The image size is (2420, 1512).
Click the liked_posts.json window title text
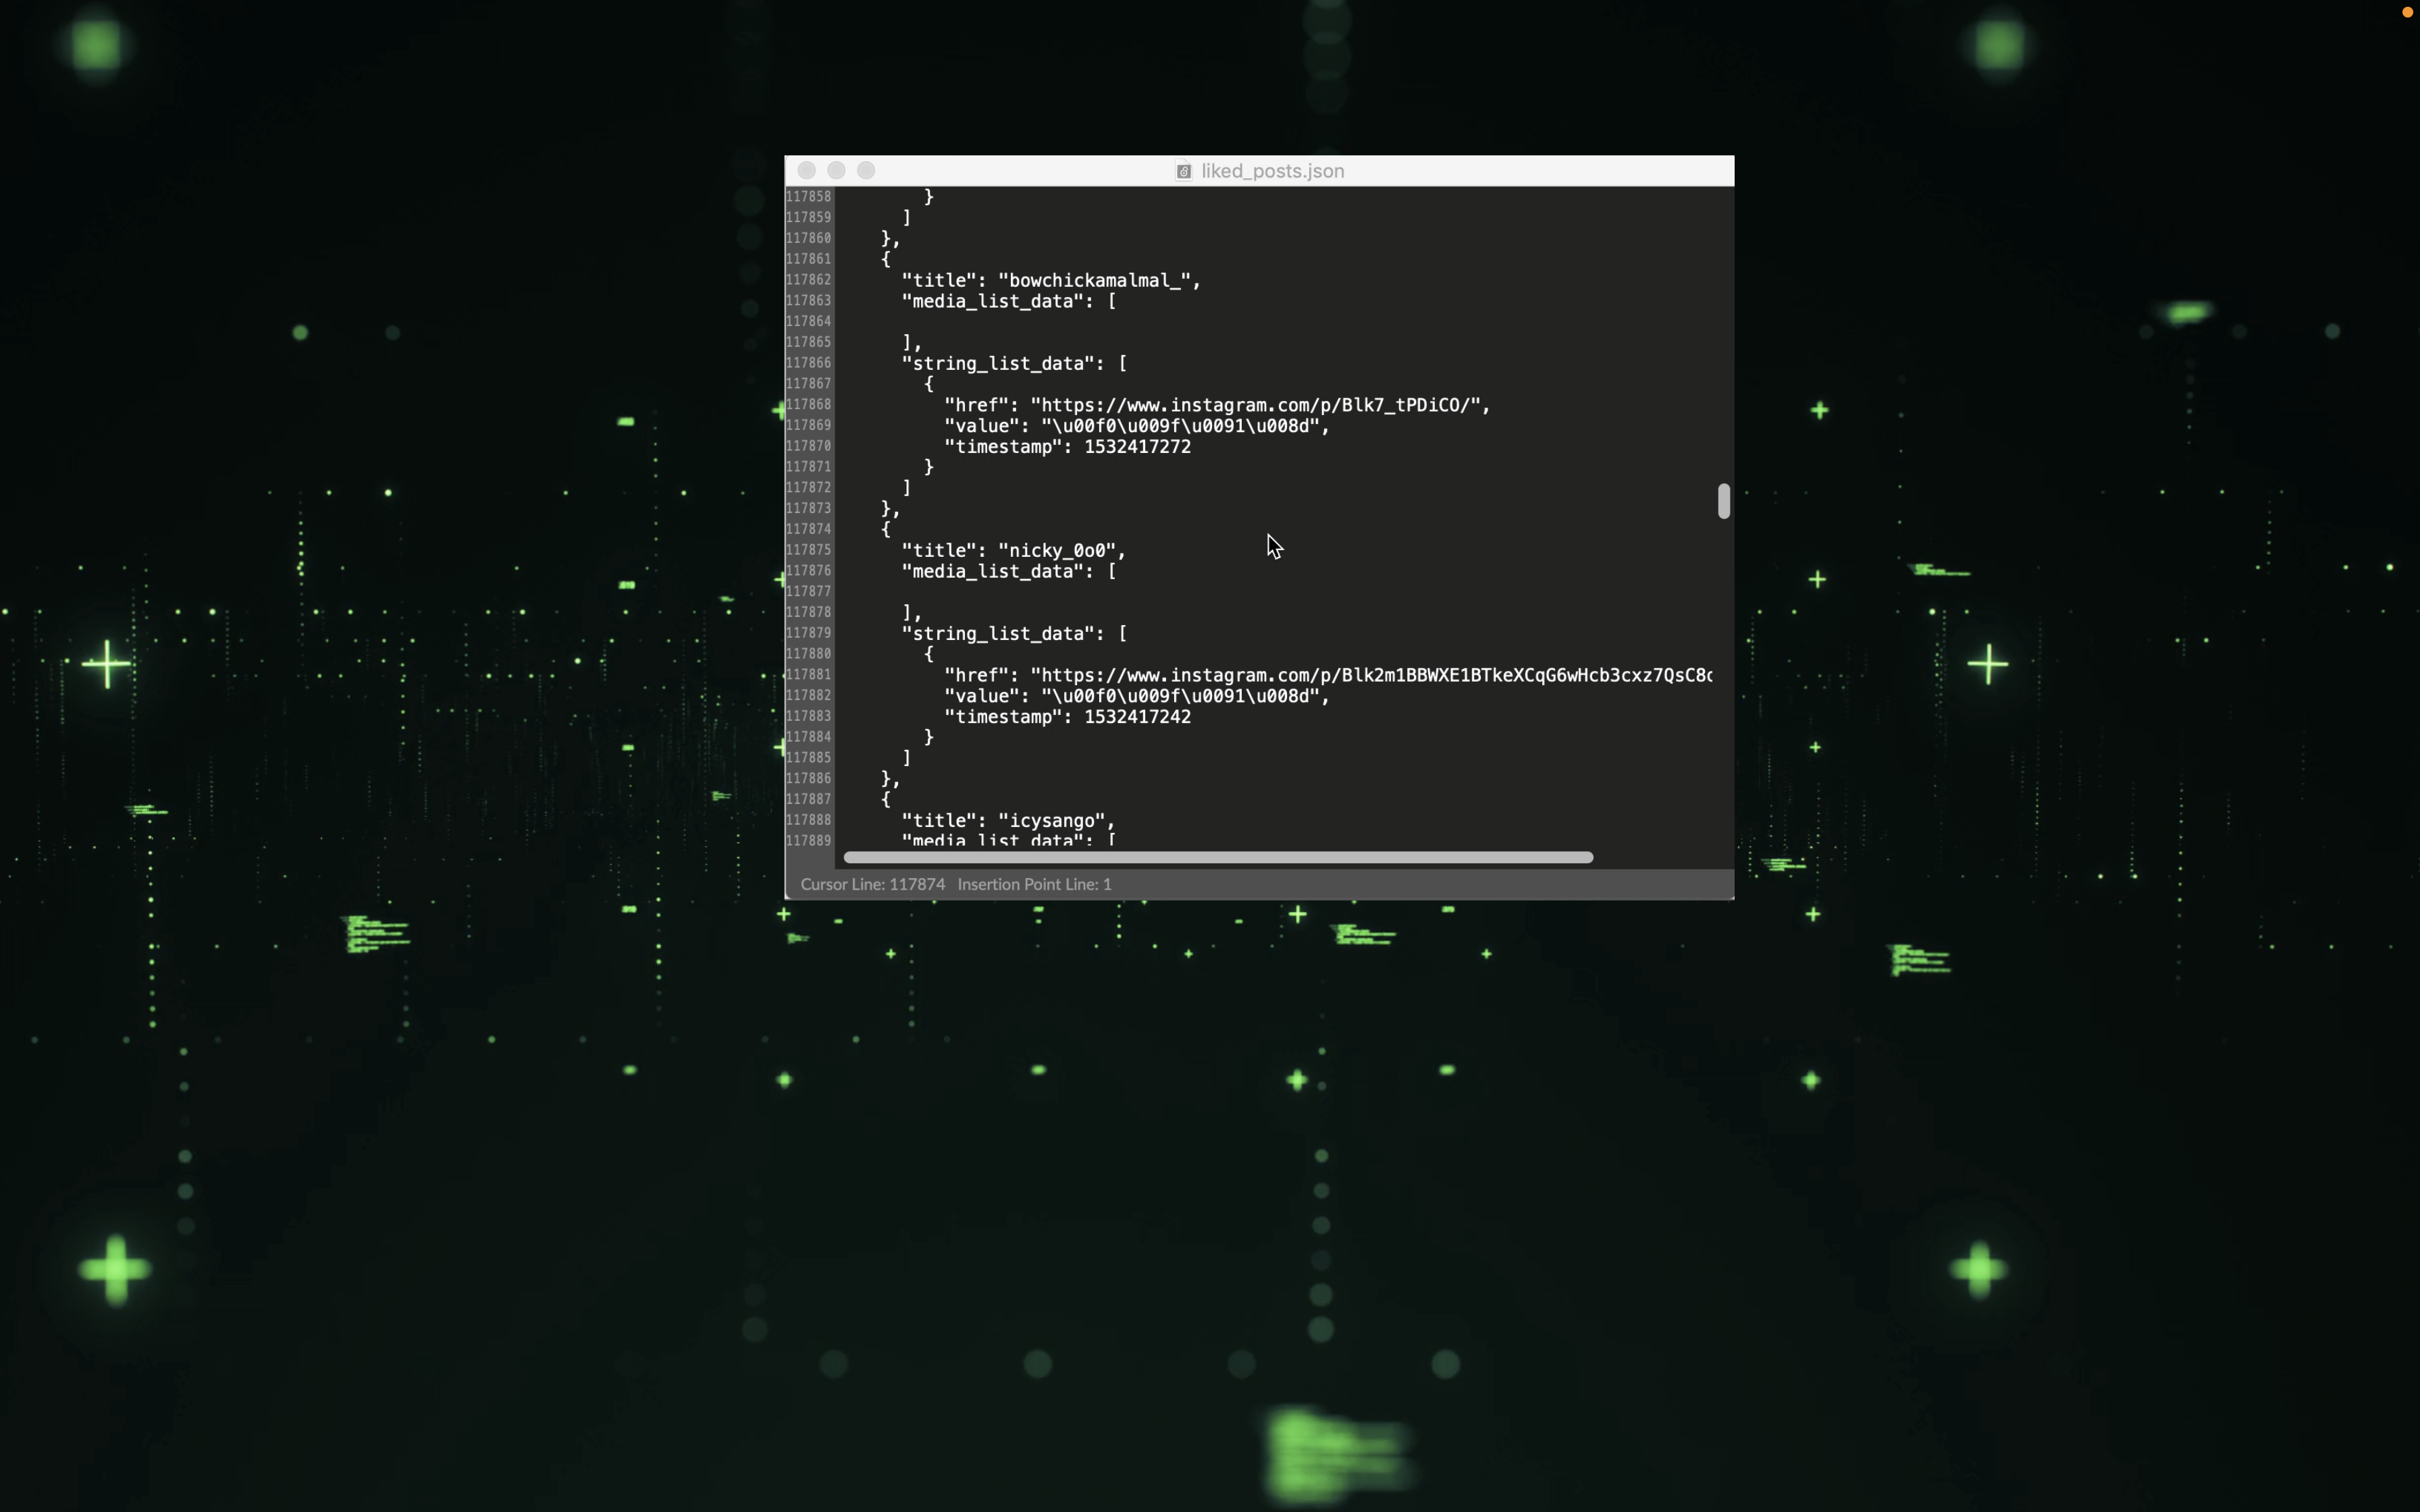(1272, 171)
